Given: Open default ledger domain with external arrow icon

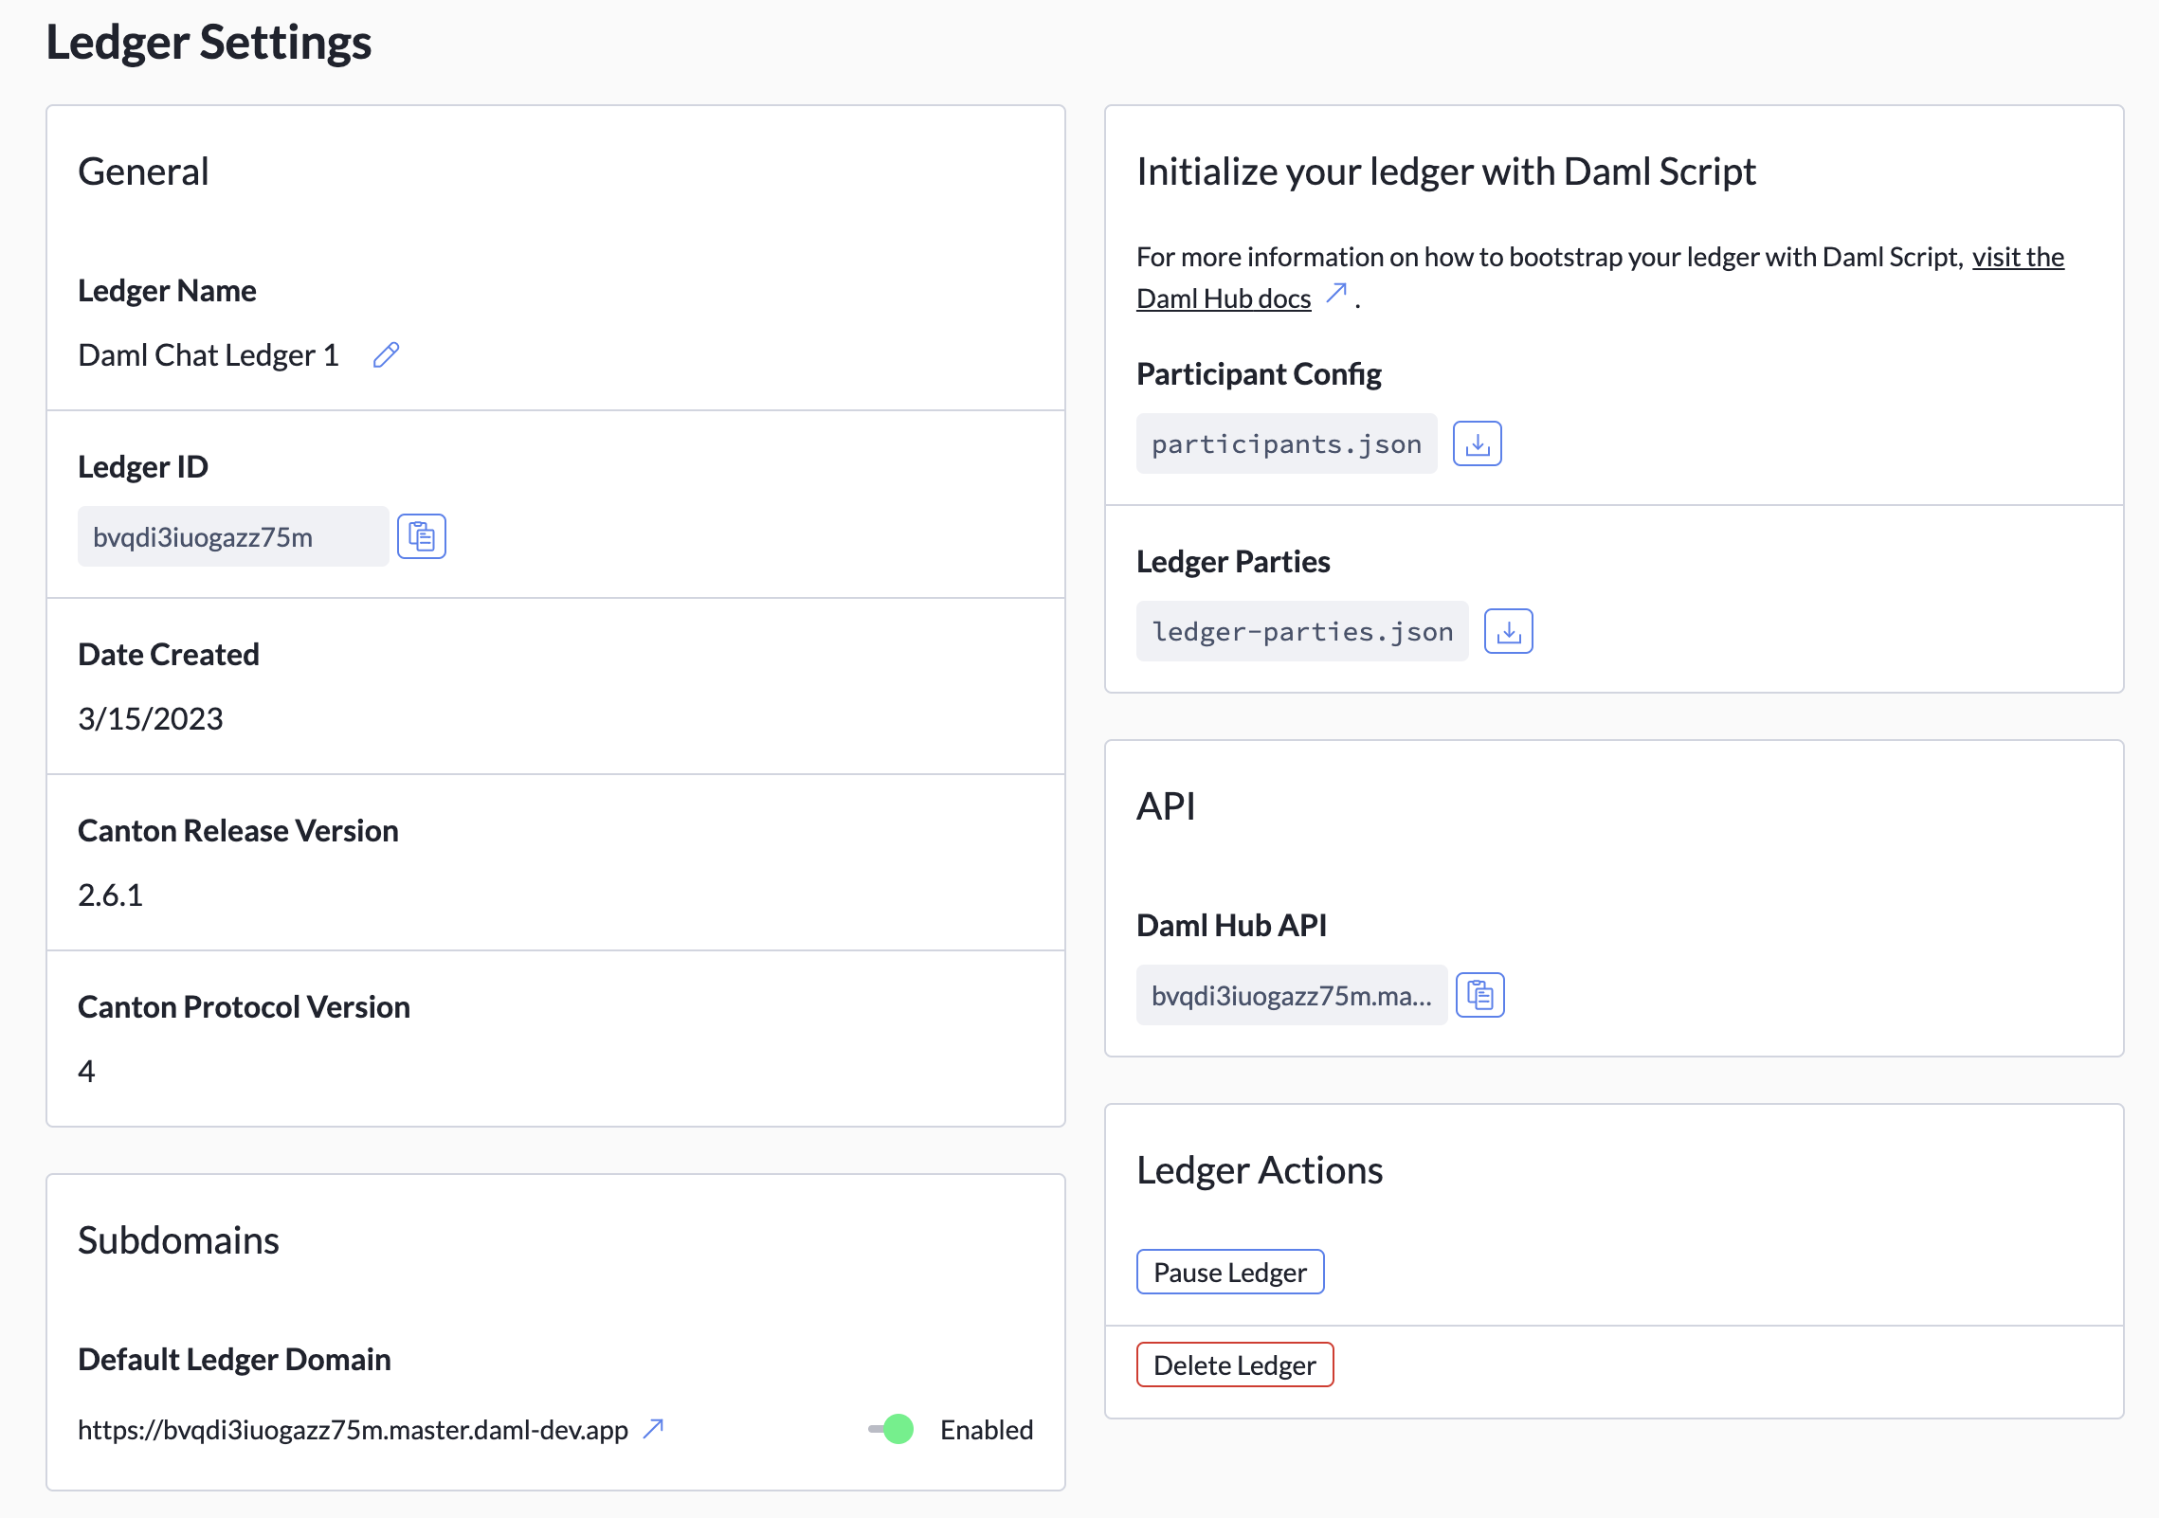Looking at the screenshot, I should pos(652,1427).
